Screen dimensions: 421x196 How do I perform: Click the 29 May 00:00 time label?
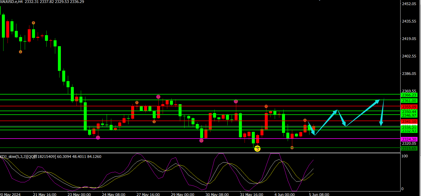(x=182, y=194)
